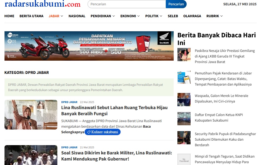262x165 pixels.
Task: Follow the Baca Selengkapnya link
Action: pos(106,129)
